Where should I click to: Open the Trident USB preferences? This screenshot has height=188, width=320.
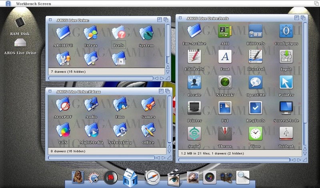click(x=286, y=133)
